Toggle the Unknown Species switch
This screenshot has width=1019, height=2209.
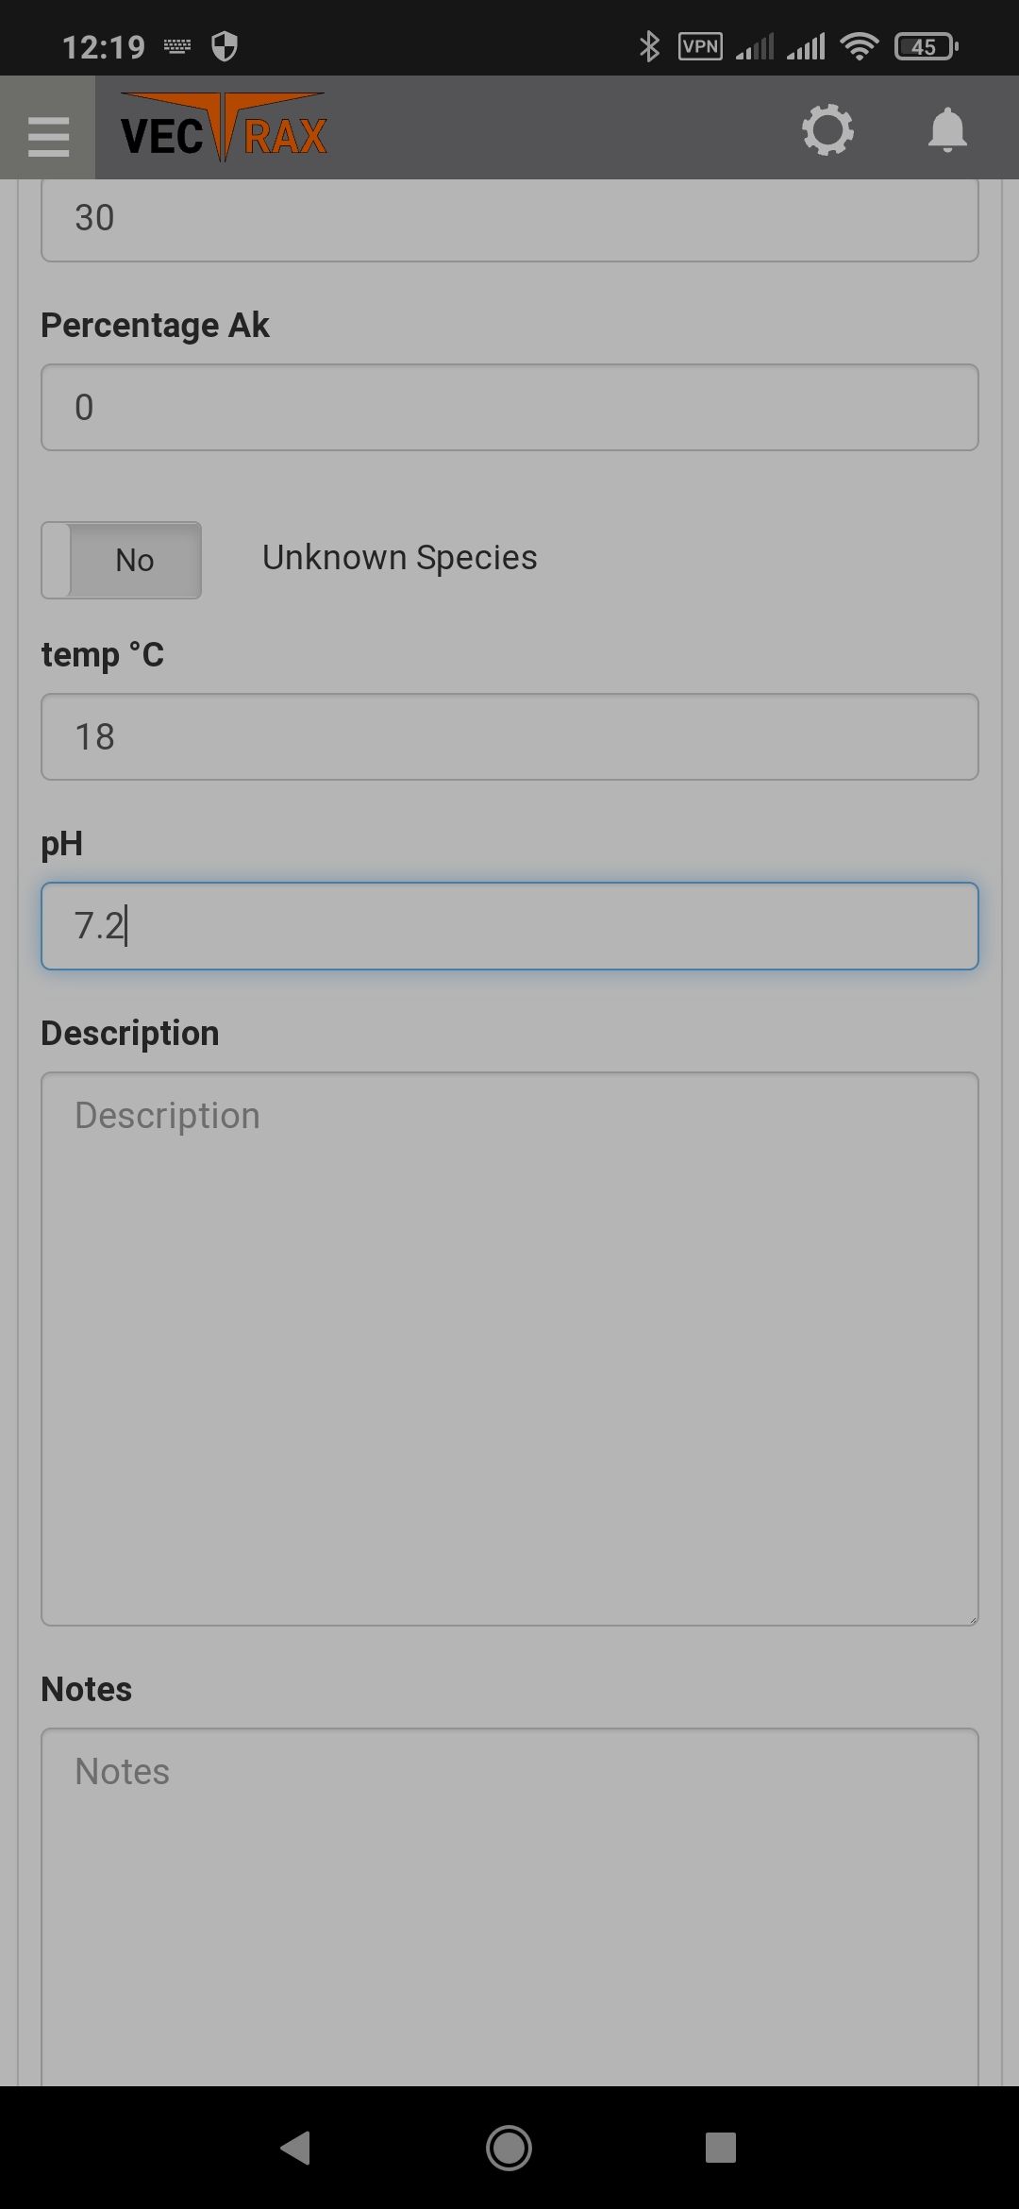pos(121,560)
